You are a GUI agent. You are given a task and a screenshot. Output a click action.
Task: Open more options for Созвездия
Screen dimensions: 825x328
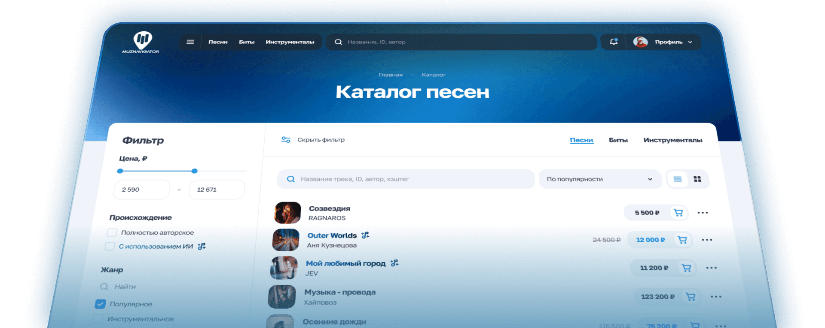703,213
